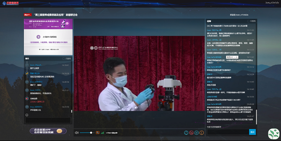281x141 pixels.
Task: Open the HTML5 player selector
Action: 111,133
